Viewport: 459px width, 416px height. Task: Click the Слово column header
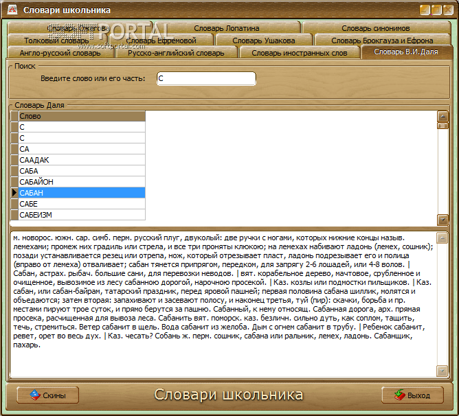pyautogui.click(x=82, y=116)
